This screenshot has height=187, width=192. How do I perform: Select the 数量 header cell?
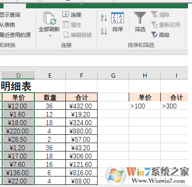tap(50, 97)
